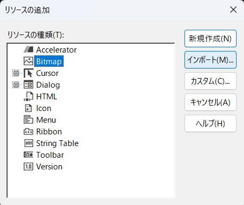Select the Accelerator resource icon
Viewport: 244px width, 205px height.
[x=28, y=49]
